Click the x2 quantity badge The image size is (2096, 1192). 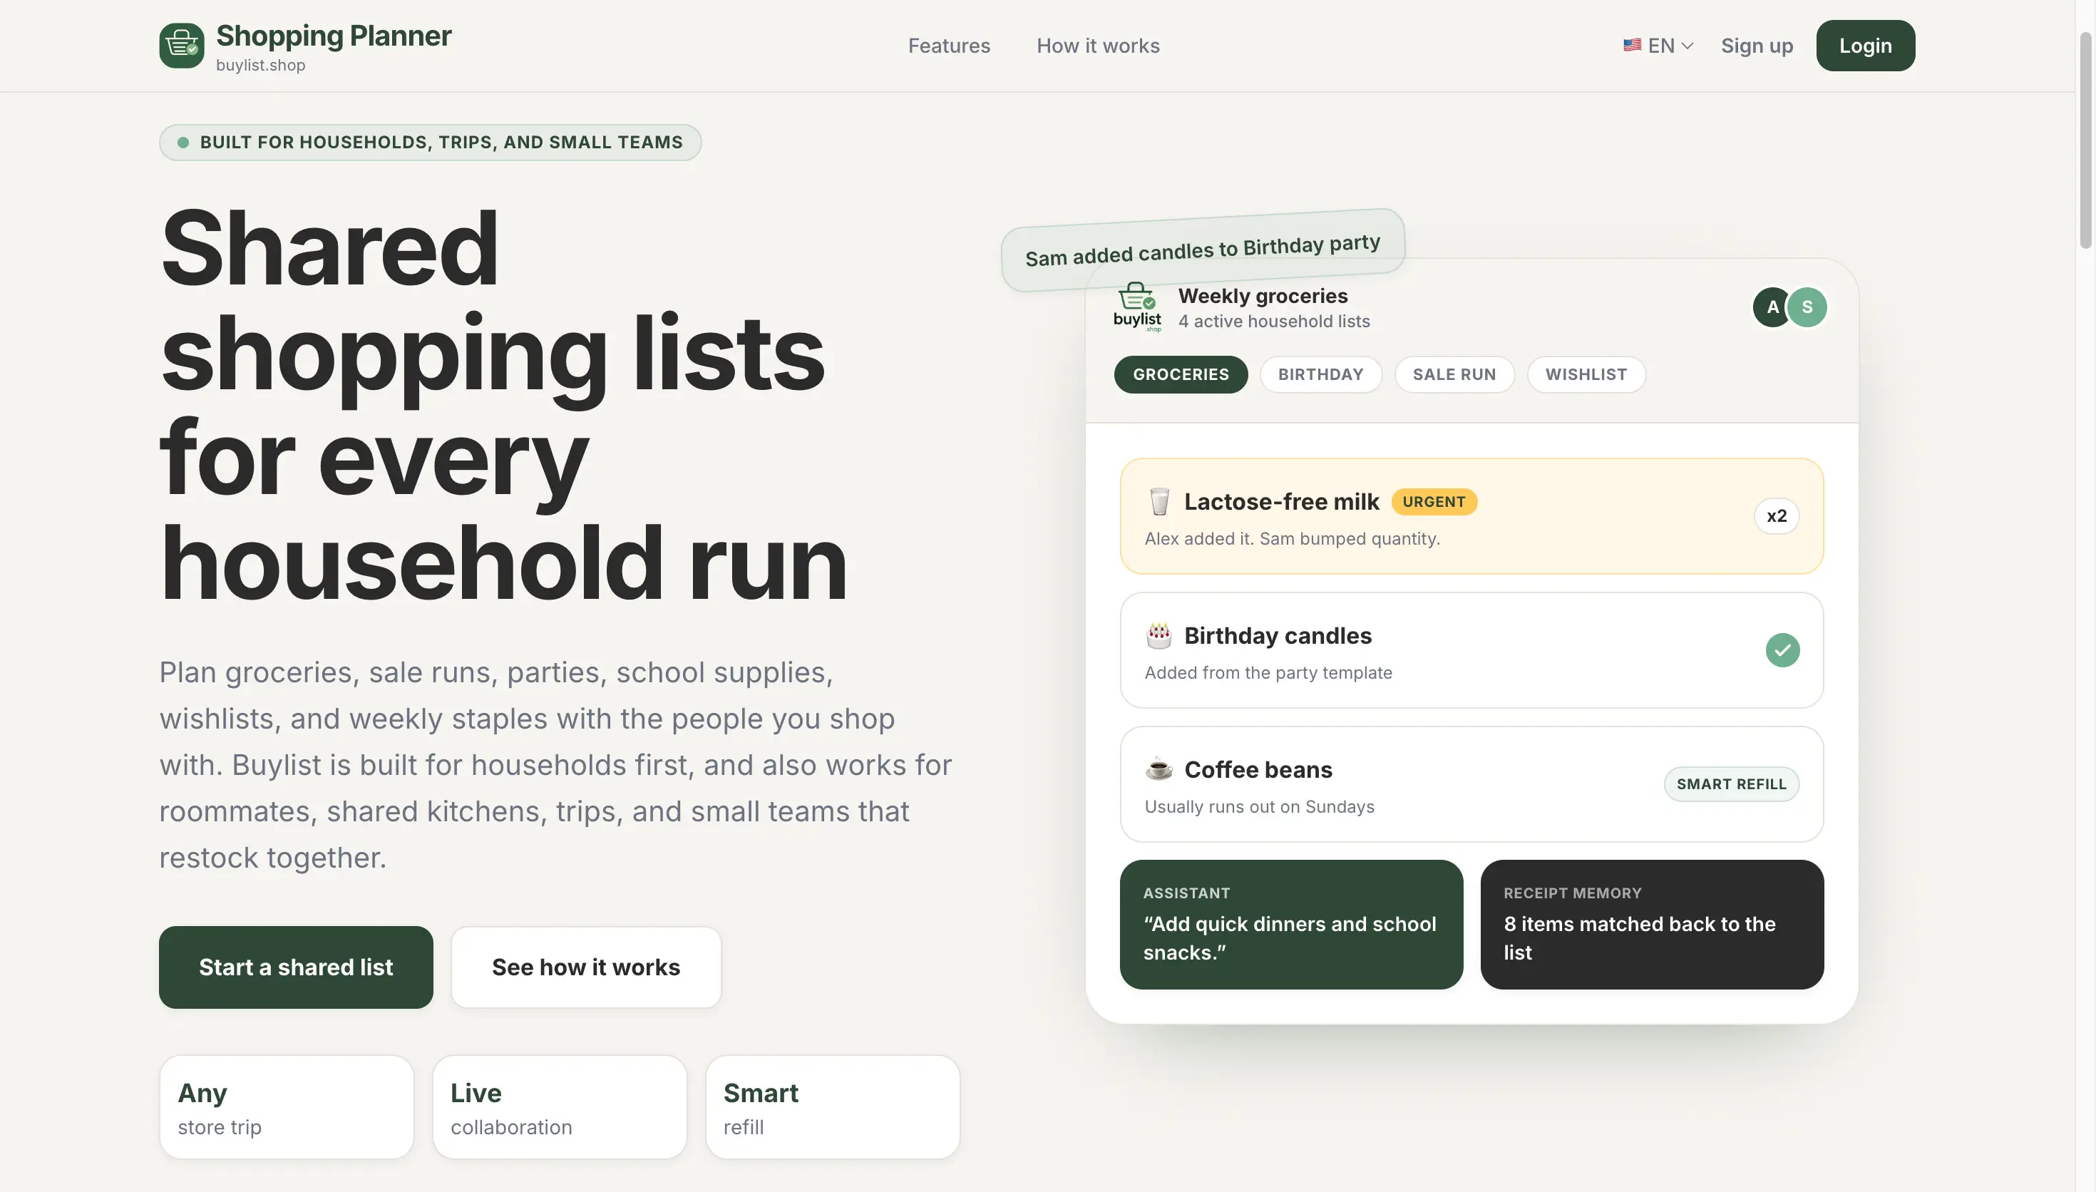pyautogui.click(x=1777, y=515)
